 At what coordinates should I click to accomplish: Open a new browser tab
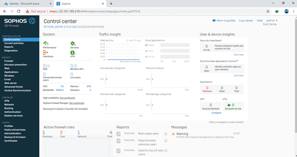(x=111, y=3)
